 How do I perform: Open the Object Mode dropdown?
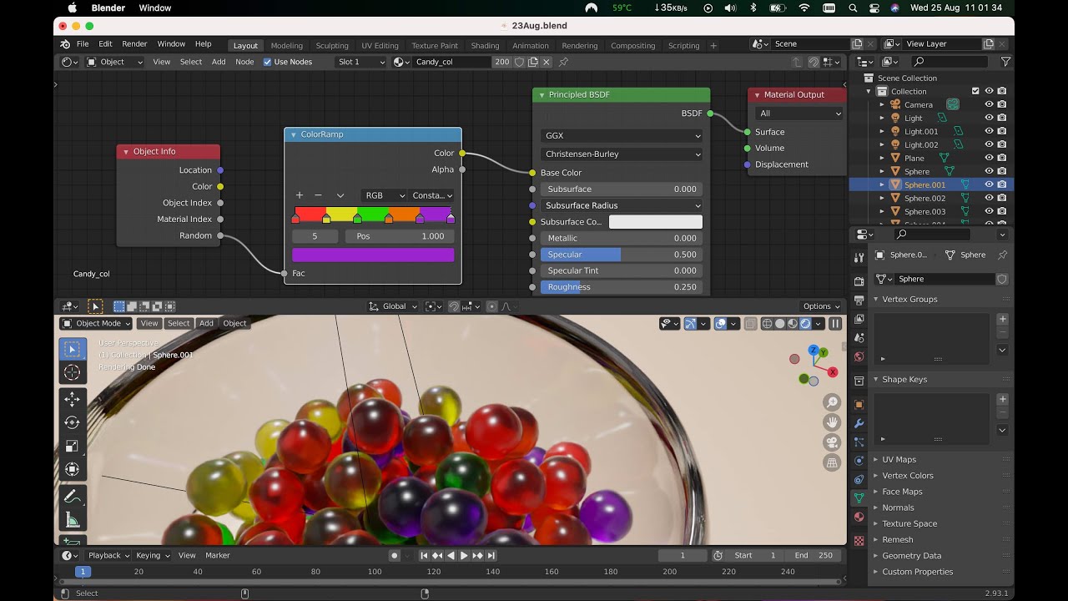click(x=96, y=324)
